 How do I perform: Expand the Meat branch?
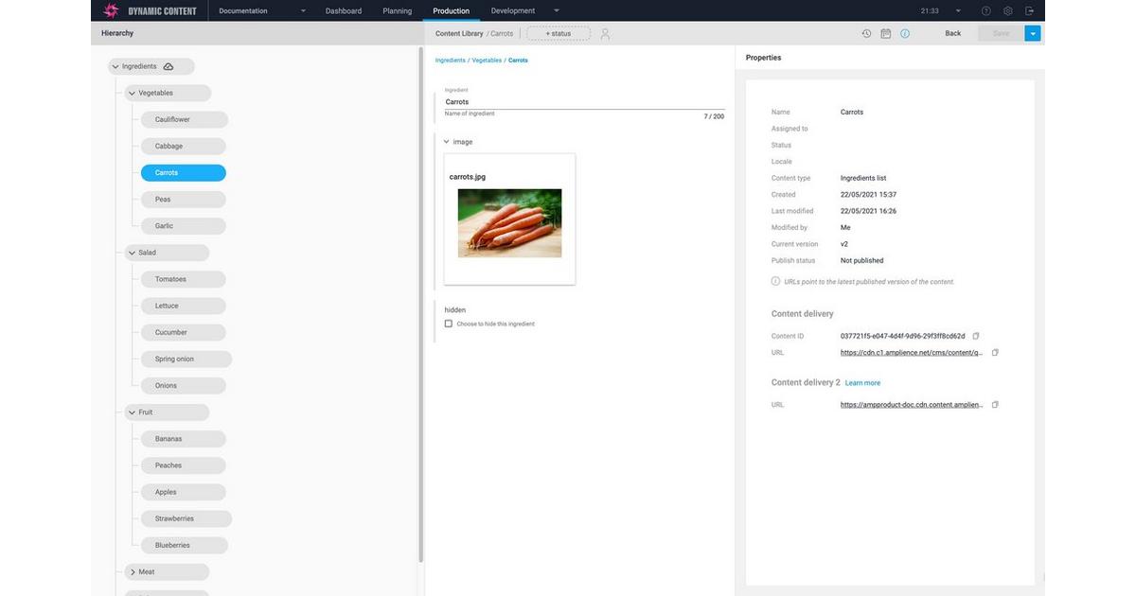[x=132, y=571]
